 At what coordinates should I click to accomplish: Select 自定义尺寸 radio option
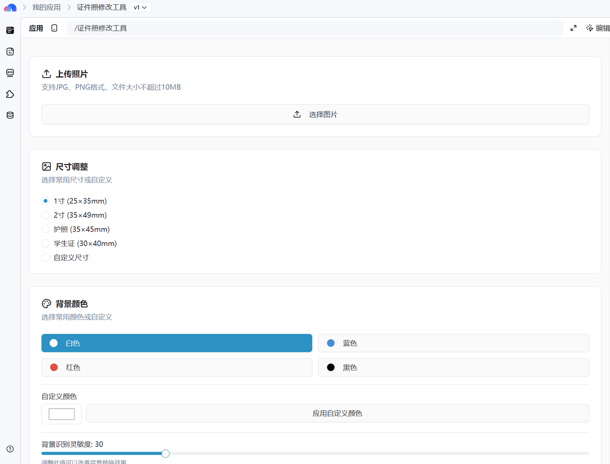tap(46, 257)
